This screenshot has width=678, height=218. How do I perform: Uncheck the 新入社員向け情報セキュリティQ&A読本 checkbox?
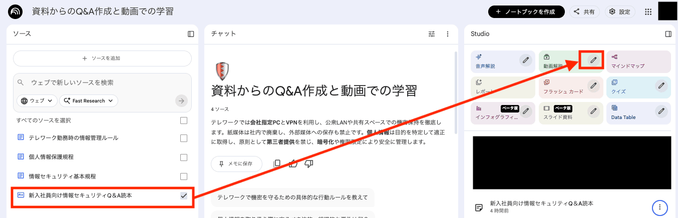coord(184,195)
